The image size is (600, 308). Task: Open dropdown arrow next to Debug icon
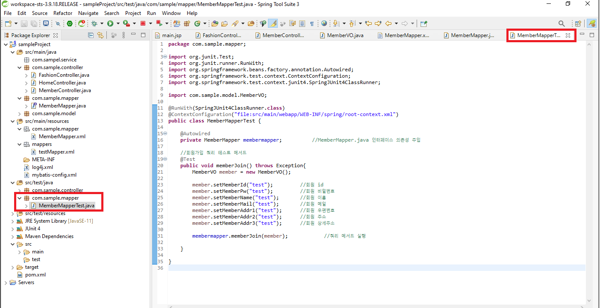(102, 23)
